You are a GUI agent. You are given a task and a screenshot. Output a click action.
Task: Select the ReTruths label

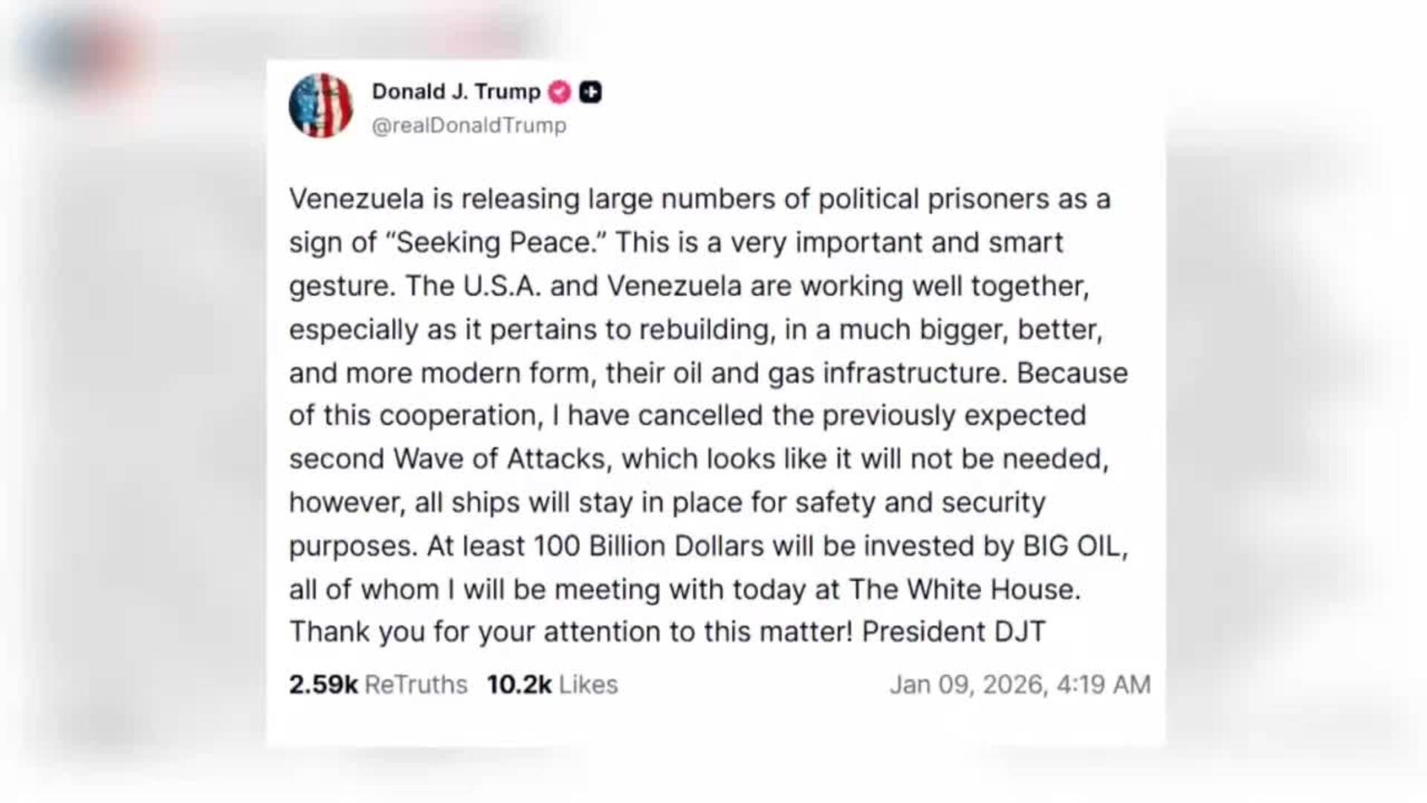[416, 684]
